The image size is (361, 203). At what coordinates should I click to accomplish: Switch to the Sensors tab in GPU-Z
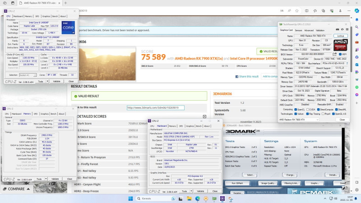[x=298, y=30]
